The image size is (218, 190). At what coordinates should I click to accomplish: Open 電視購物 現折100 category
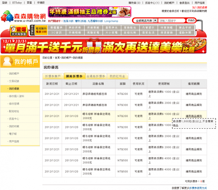coord(41,30)
